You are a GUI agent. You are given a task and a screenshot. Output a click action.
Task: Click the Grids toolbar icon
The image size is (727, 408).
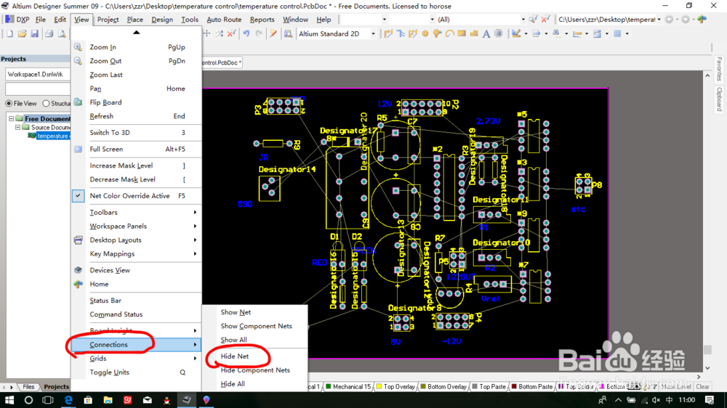click(617, 34)
